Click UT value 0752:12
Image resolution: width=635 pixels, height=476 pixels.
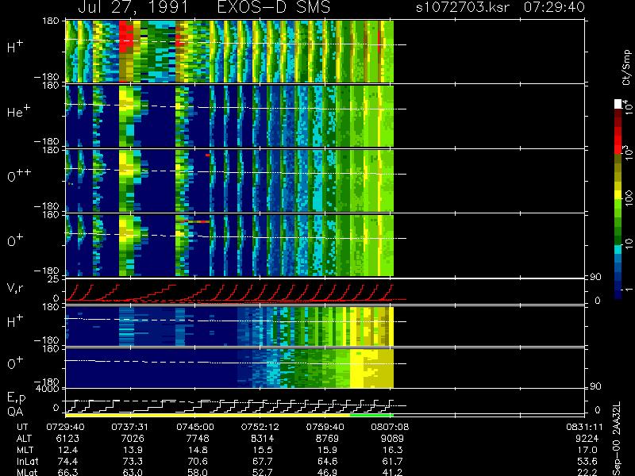260,427
